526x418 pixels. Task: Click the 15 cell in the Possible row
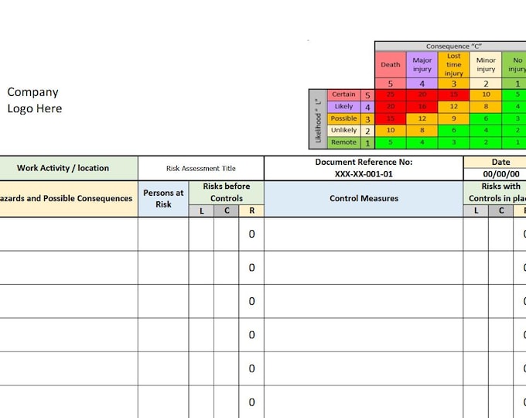tap(391, 118)
